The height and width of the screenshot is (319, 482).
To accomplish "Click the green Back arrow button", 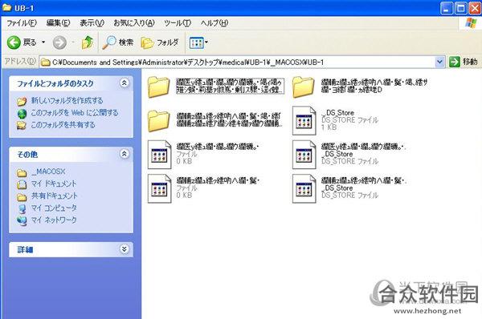I will click(x=14, y=42).
